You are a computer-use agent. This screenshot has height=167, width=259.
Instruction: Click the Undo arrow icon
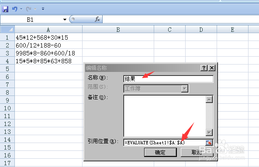[x=15, y=9]
